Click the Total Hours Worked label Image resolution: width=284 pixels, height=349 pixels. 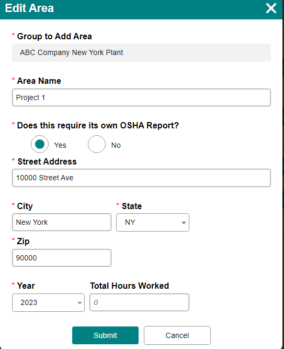pyautogui.click(x=130, y=286)
